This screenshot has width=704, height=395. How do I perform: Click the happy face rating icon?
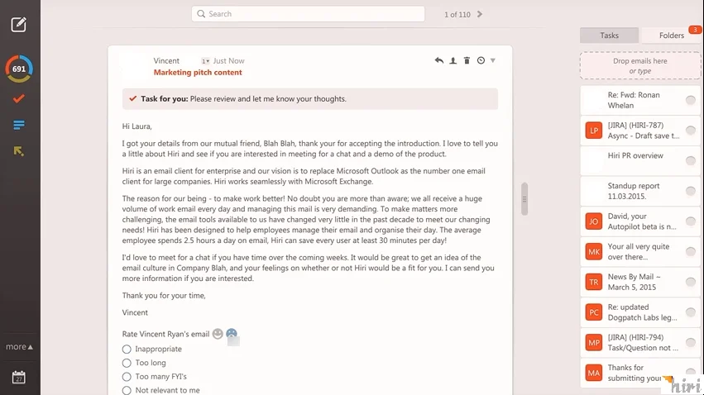coord(218,334)
